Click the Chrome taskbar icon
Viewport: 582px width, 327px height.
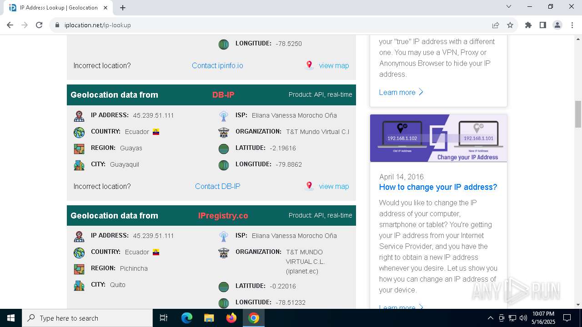click(254, 318)
